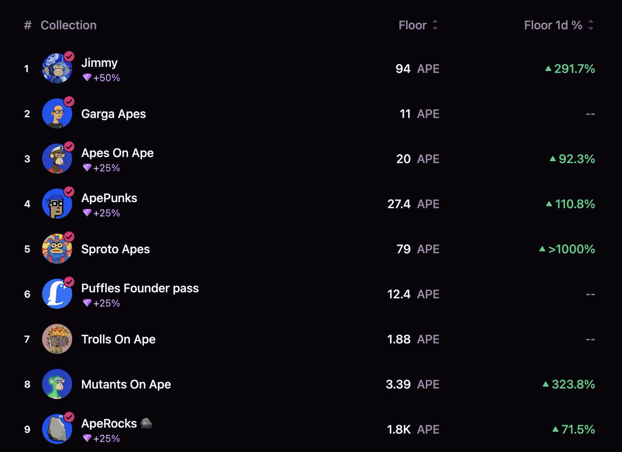The width and height of the screenshot is (622, 452).
Task: Select the Sproto Apes avatar icon
Action: click(x=57, y=249)
